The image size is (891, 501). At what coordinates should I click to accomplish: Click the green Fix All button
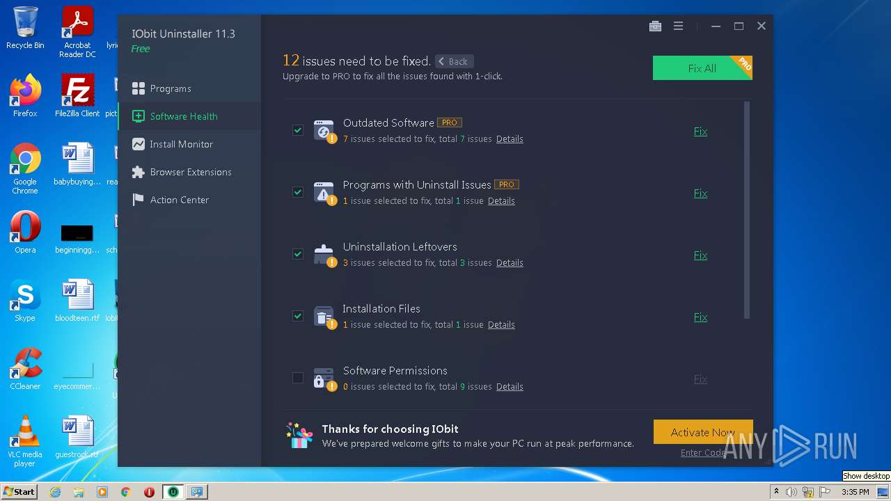(702, 68)
